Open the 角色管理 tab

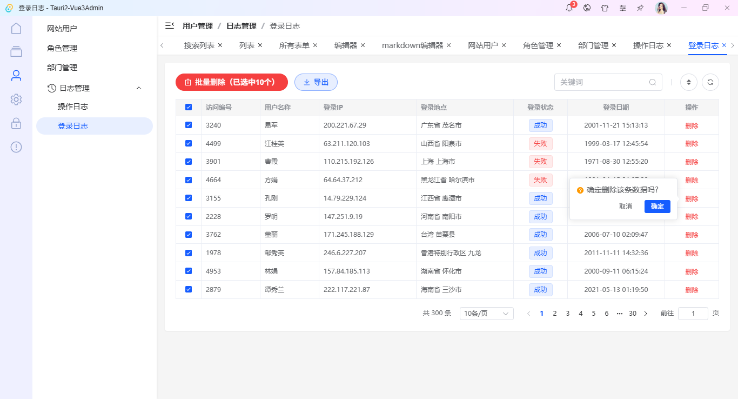tap(537, 45)
